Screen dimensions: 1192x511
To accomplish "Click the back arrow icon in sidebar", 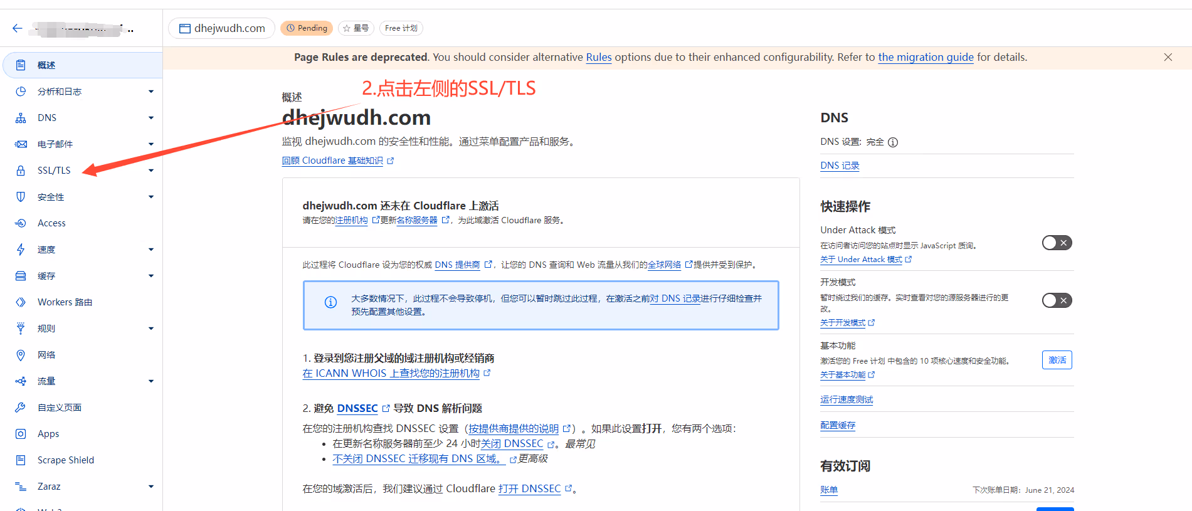I will [17, 28].
